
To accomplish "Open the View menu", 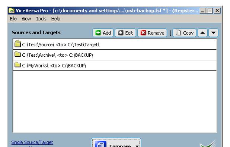I will click(x=26, y=19).
